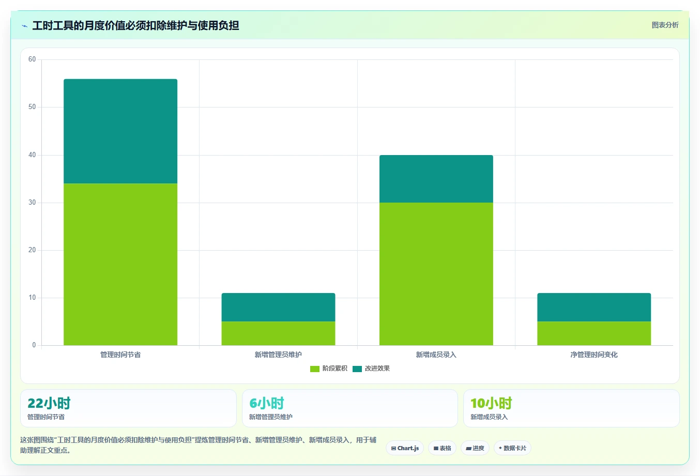Click the teal segment of 新增成员录入 bar
The height and width of the screenshot is (476, 700).
coord(436,179)
